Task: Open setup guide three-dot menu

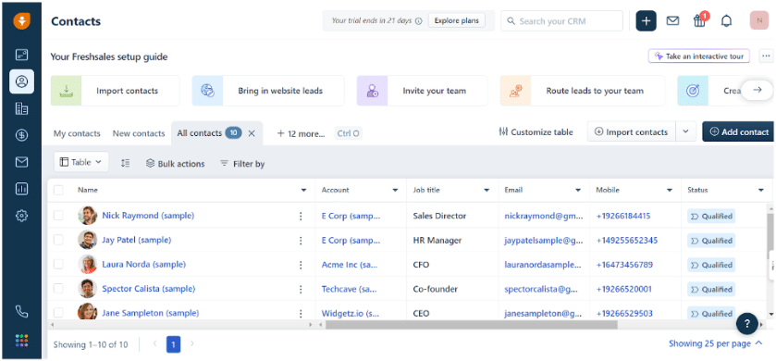Action: click(766, 56)
